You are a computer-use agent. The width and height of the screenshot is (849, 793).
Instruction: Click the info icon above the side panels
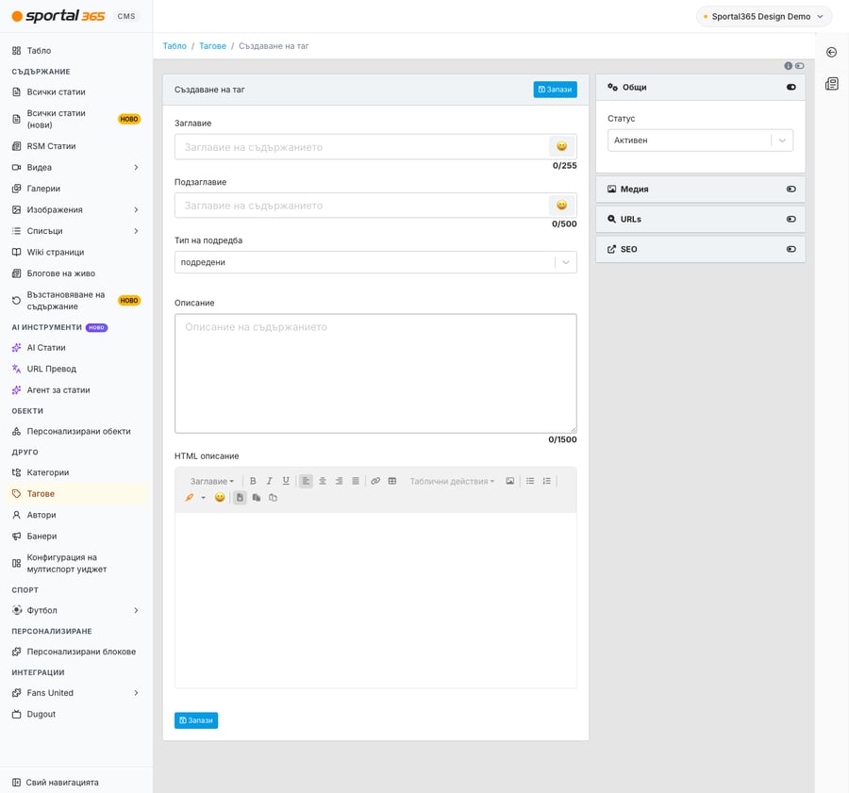(789, 65)
